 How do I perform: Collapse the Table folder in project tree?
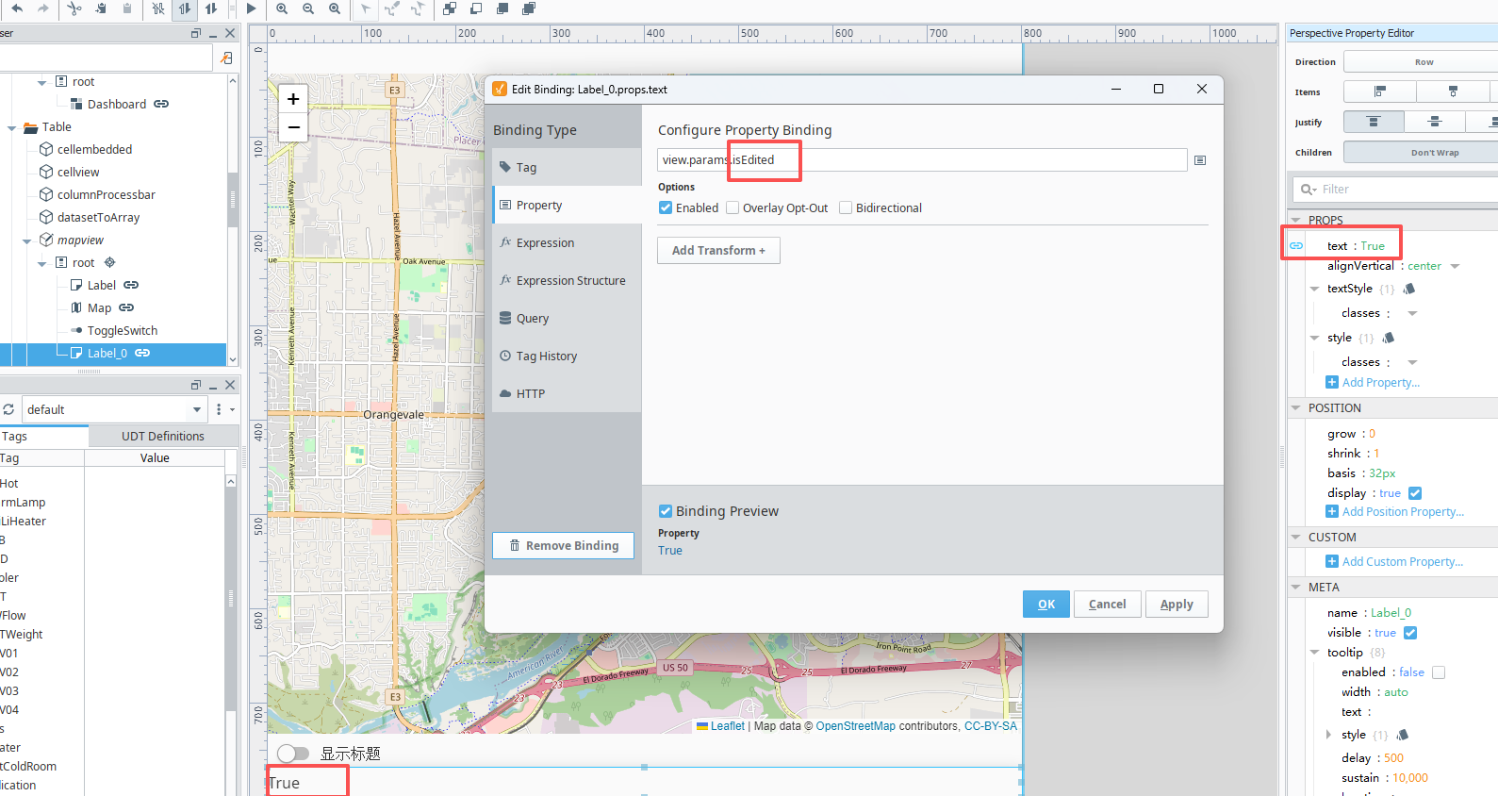[11, 127]
